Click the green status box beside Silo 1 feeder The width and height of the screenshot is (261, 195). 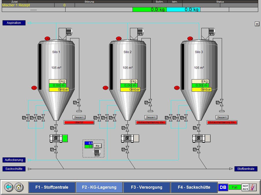click(65, 138)
